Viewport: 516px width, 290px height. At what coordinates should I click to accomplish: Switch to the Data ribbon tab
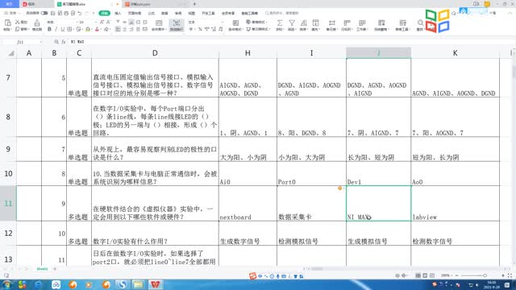[x=164, y=13]
